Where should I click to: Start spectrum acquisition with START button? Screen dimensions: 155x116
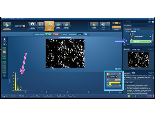[x=49, y=34]
